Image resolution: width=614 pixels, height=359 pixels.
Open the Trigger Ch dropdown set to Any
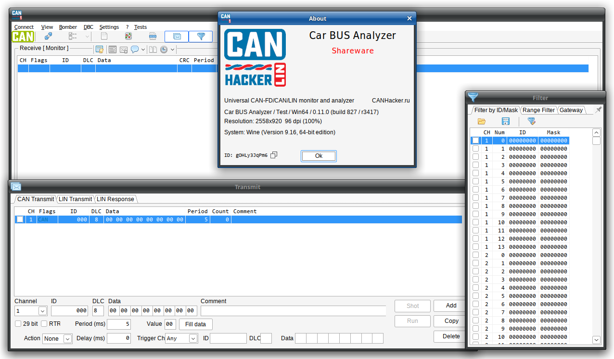(x=193, y=339)
